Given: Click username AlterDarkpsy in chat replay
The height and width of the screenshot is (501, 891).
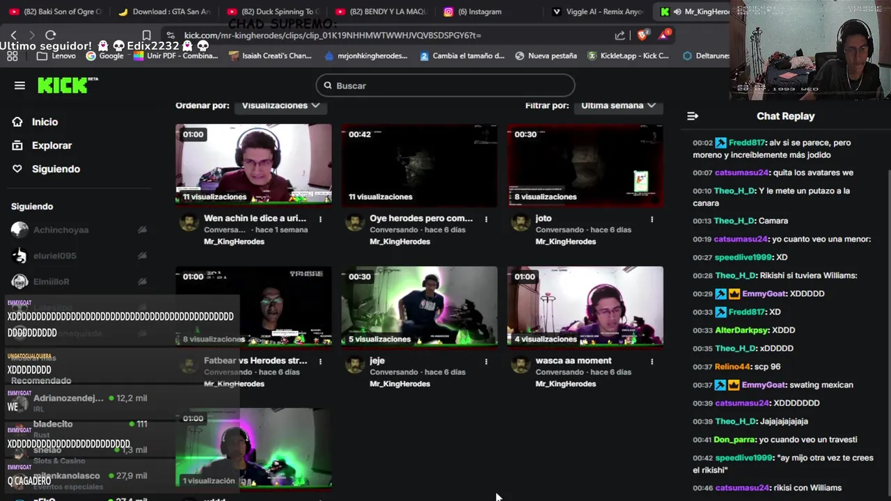Looking at the screenshot, I should 741,330.
